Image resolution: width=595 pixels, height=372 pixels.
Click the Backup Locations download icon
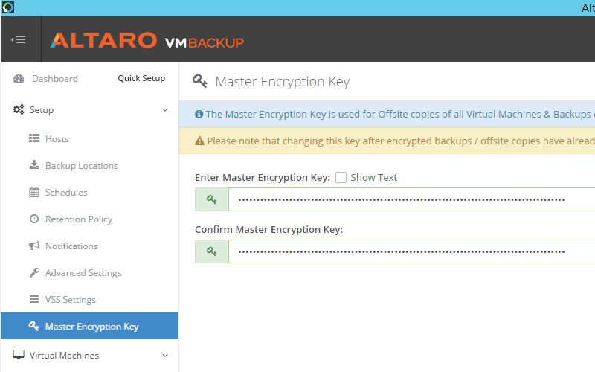[34, 166]
